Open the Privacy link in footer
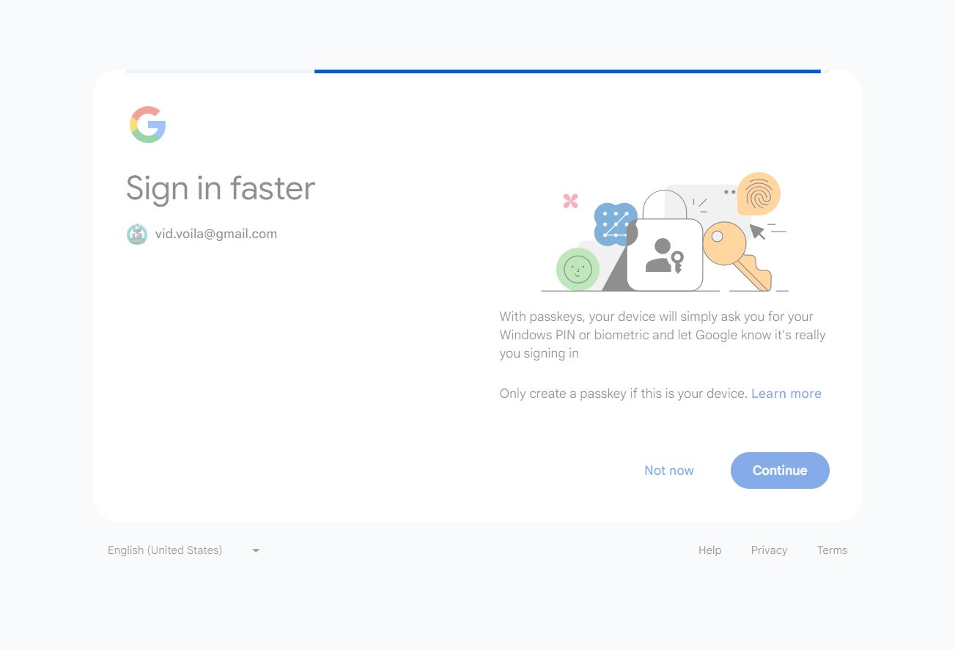 [769, 550]
